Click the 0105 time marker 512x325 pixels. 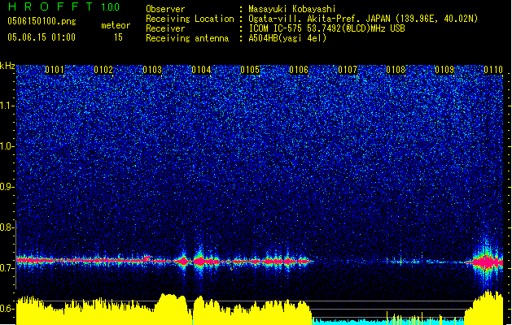[x=250, y=70]
